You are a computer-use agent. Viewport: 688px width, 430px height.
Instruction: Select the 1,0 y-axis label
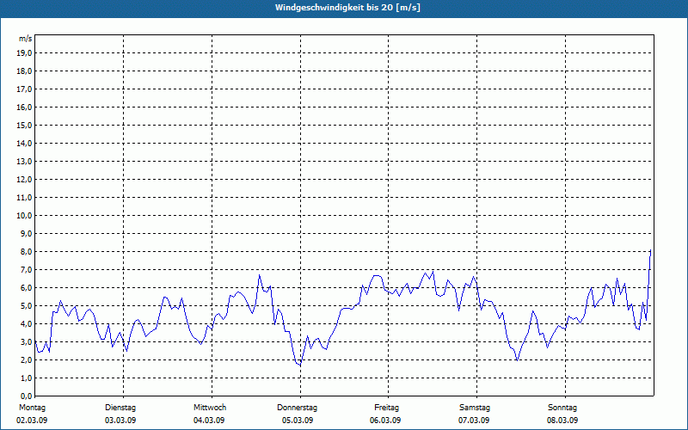point(26,378)
